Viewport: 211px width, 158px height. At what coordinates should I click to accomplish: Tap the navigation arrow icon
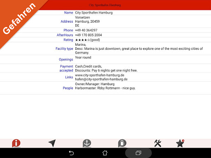click(x=52, y=143)
